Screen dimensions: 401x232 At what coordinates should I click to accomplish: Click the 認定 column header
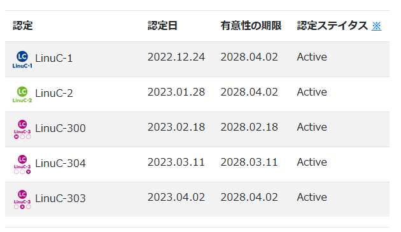(23, 25)
